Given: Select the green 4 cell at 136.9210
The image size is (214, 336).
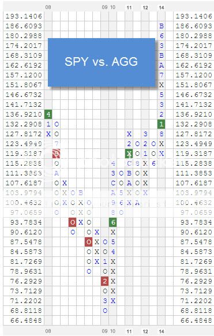Looking at the screenshot, I should click(x=48, y=114).
